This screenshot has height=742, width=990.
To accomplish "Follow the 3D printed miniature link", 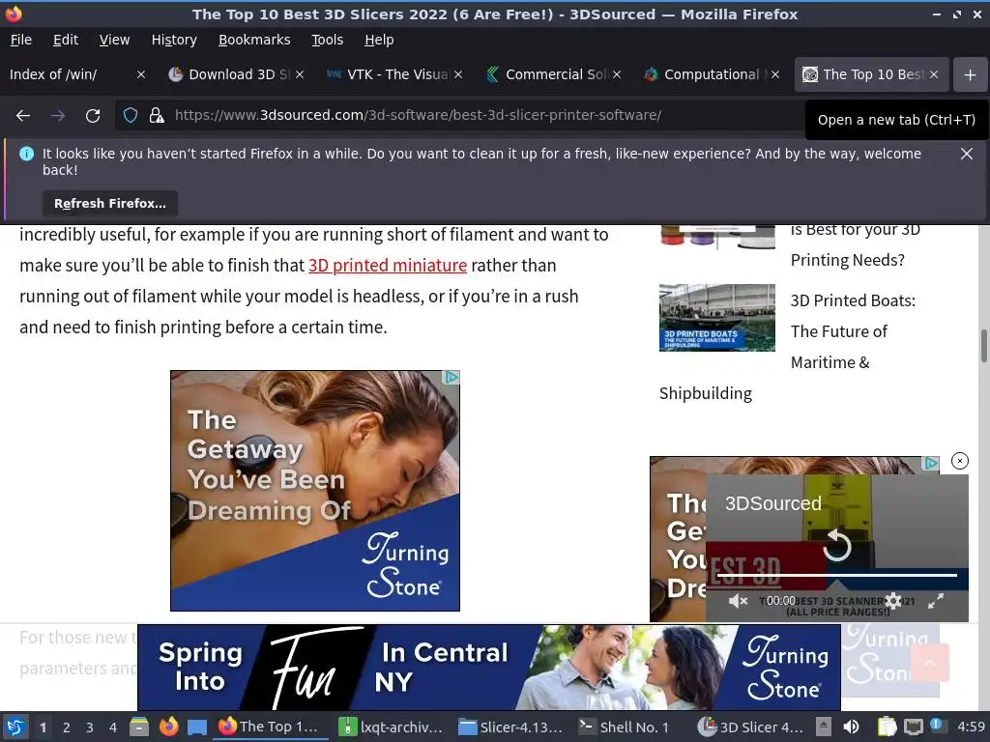I will pos(388,266).
